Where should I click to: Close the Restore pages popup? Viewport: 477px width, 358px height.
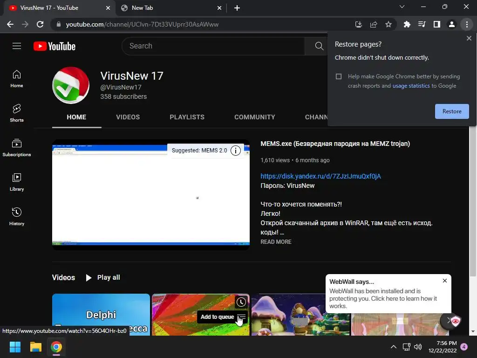coord(469,38)
